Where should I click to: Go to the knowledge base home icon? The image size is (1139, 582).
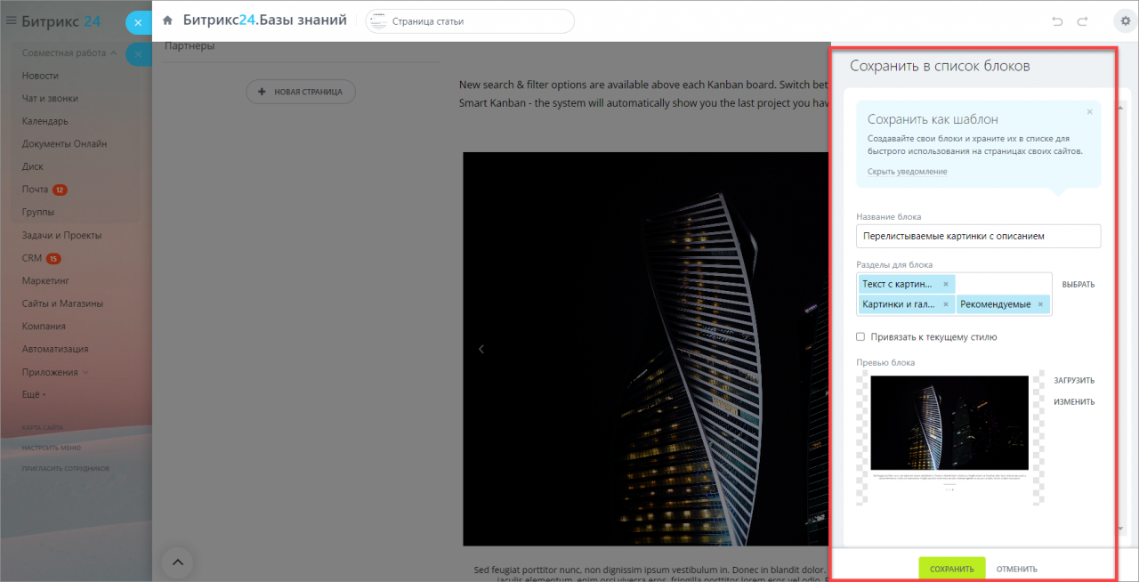click(x=167, y=20)
